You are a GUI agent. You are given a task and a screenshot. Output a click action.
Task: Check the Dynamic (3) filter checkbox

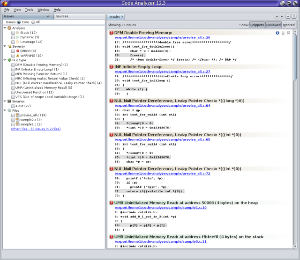click(13, 37)
